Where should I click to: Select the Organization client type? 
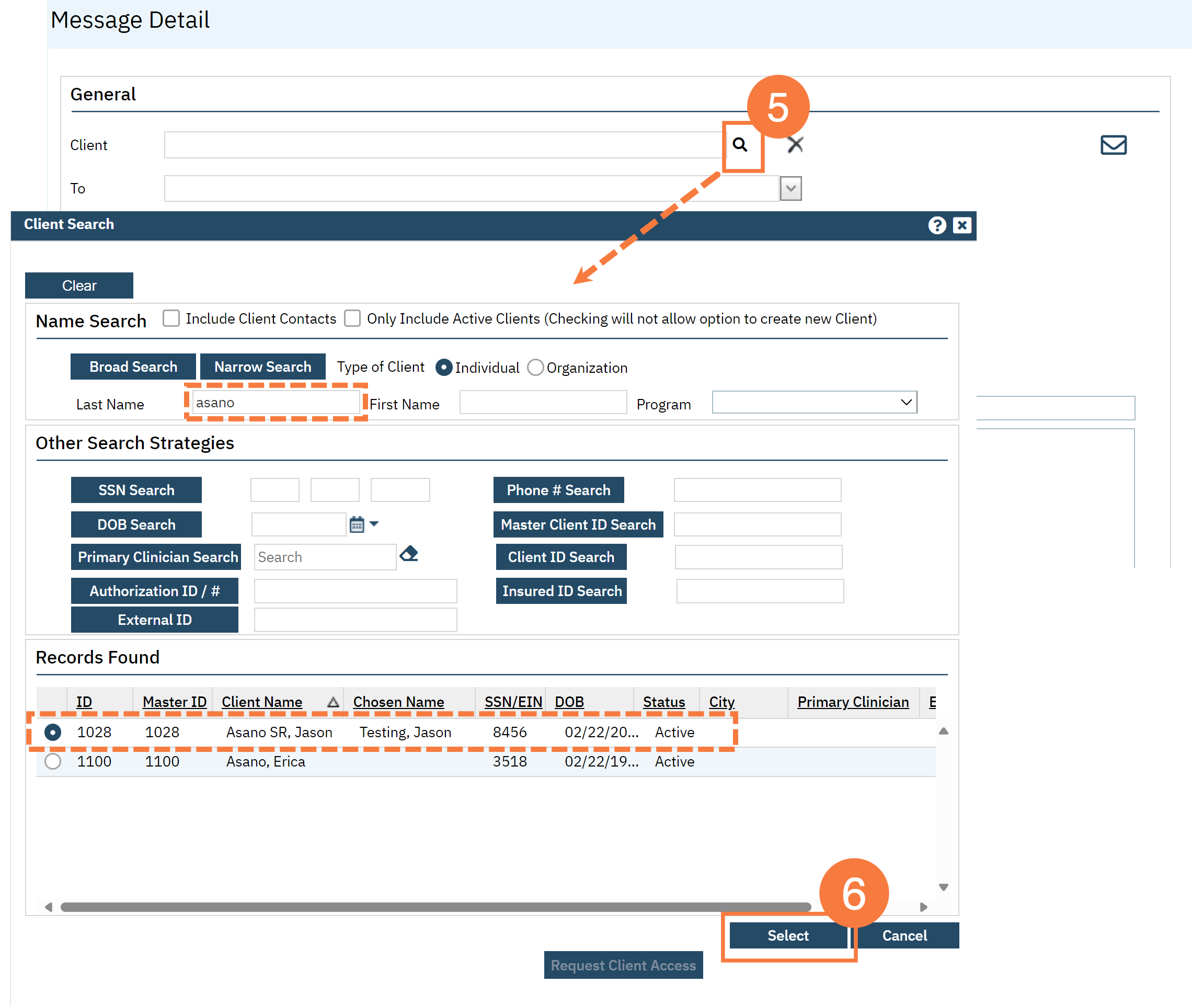coord(535,368)
